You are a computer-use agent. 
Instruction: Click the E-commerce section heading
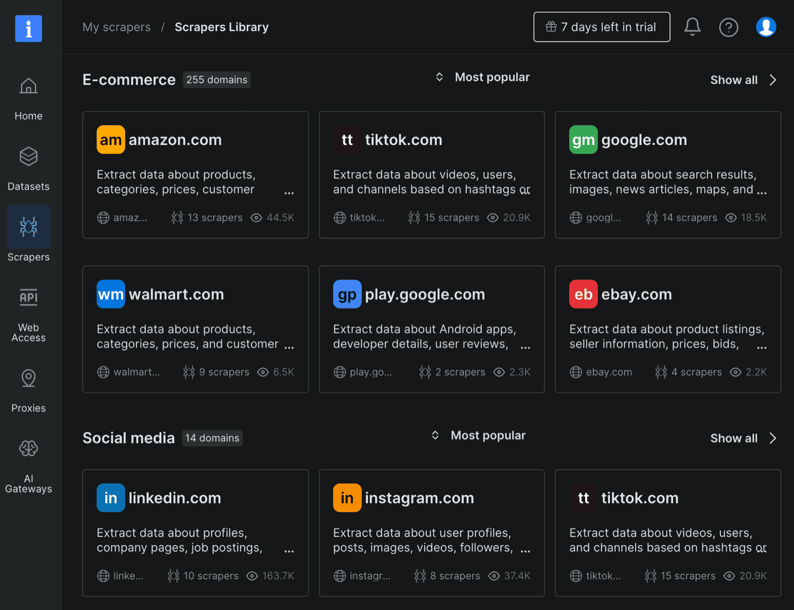(x=129, y=80)
